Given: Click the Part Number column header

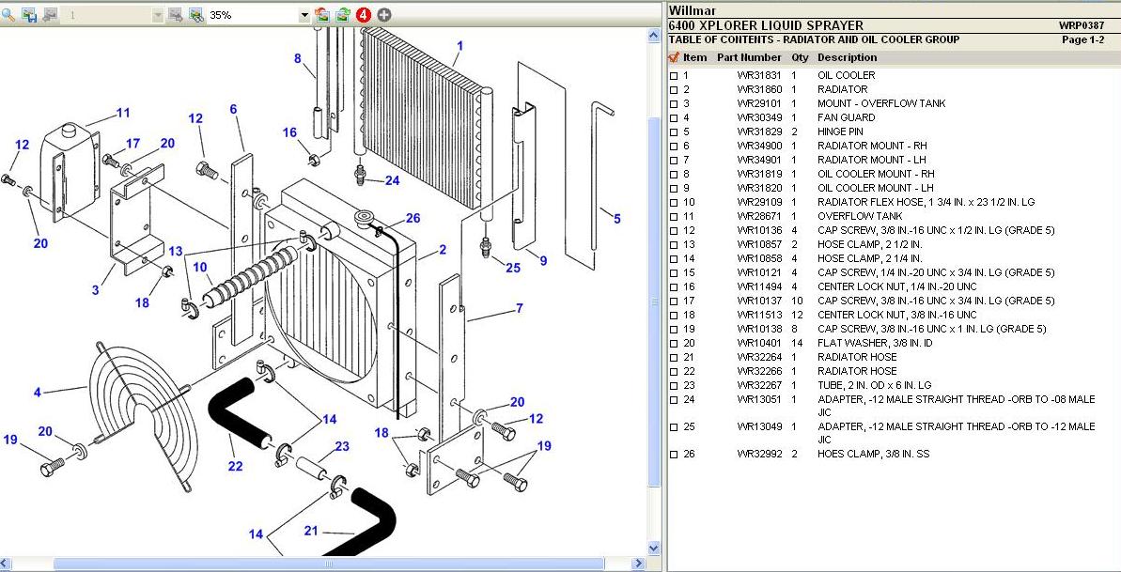Looking at the screenshot, I should click(x=749, y=57).
